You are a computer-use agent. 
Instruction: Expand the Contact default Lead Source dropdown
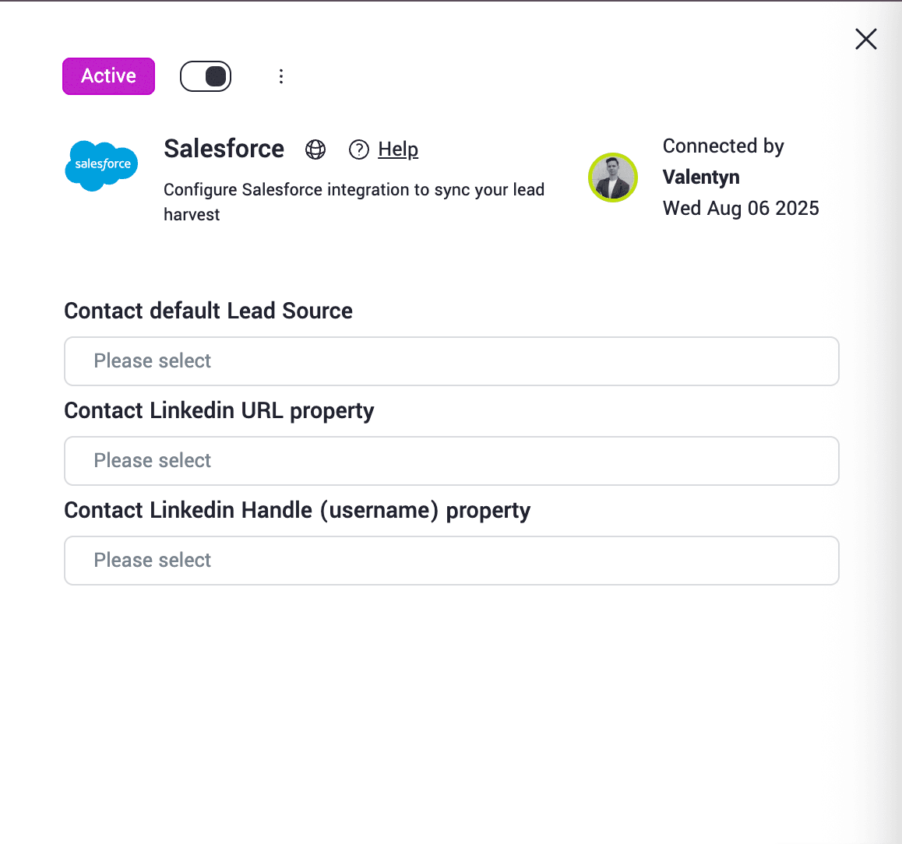pos(451,361)
